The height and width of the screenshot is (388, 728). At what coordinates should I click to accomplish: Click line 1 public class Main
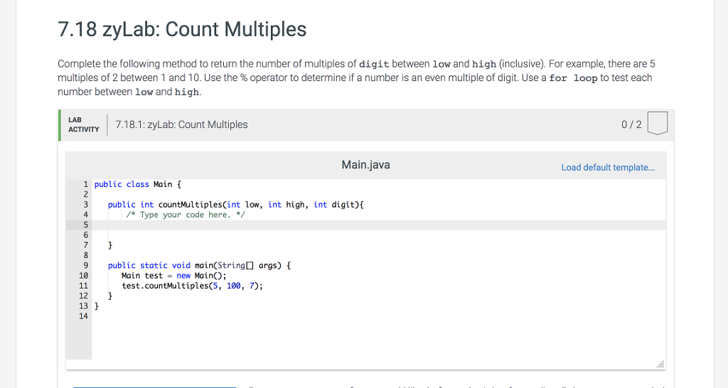[137, 184]
